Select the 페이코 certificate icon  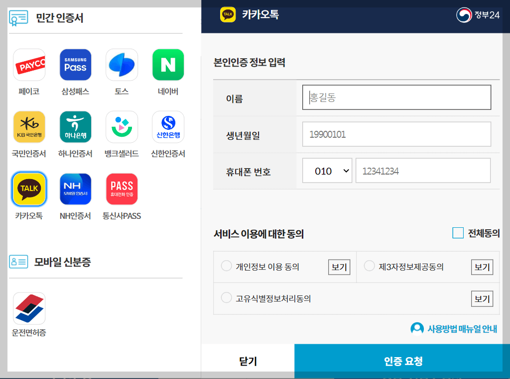tap(29, 65)
